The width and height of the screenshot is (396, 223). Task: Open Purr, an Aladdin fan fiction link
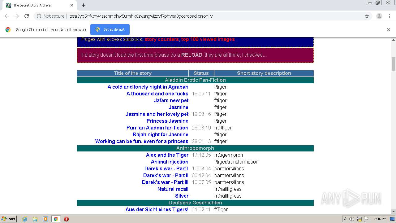(157, 128)
